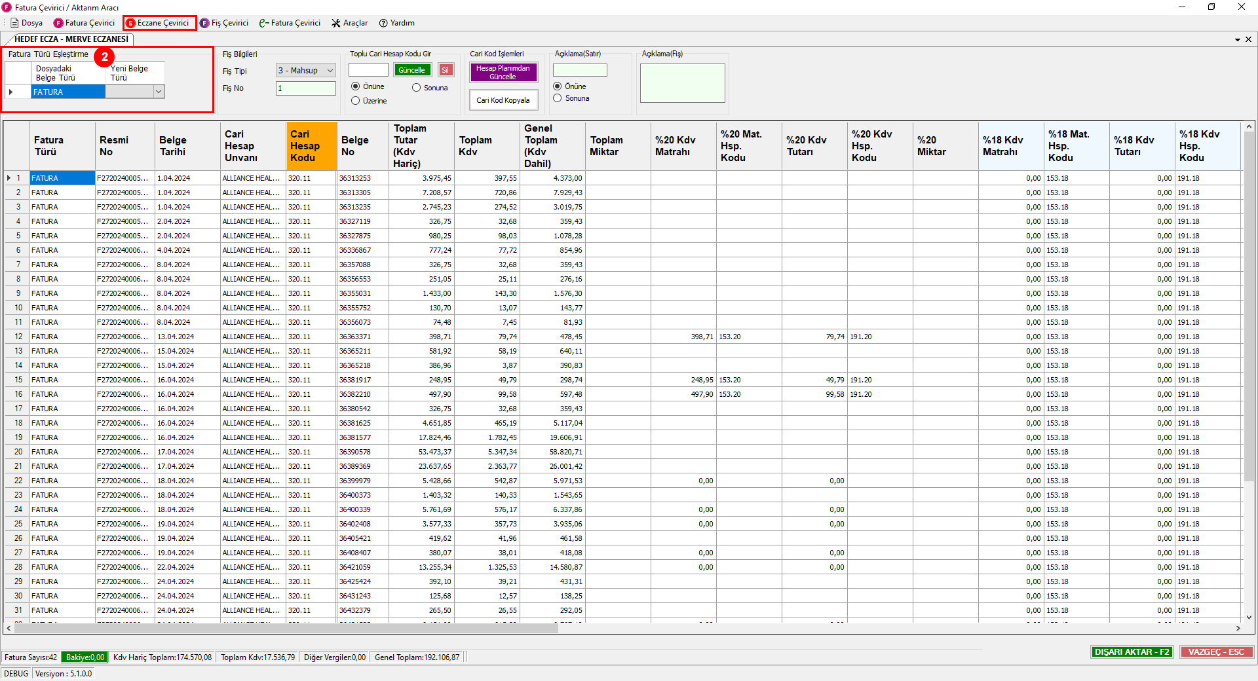1258x681 pixels.
Task: Open the Fatura Çevirici menu
Action: (85, 23)
